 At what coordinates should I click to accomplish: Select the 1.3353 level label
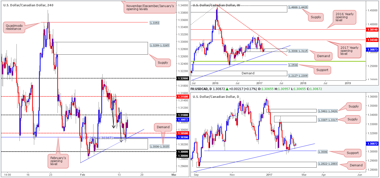pyautogui.click(x=154, y=23)
